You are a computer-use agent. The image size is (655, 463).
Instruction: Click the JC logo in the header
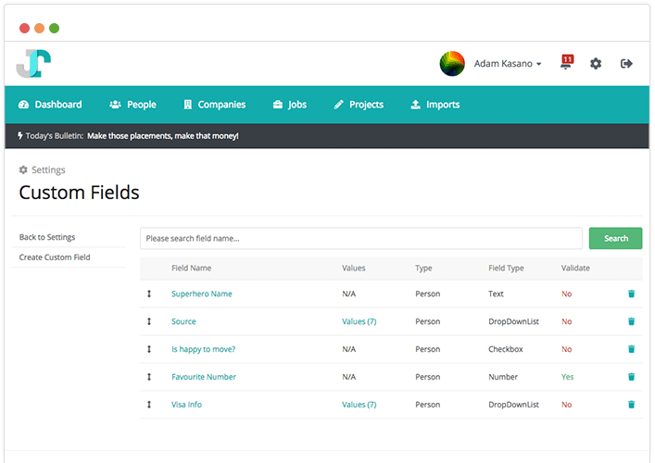click(x=33, y=64)
